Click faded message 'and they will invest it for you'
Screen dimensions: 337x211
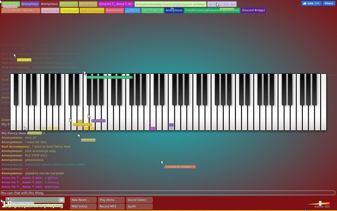pyautogui.click(x=54, y=68)
